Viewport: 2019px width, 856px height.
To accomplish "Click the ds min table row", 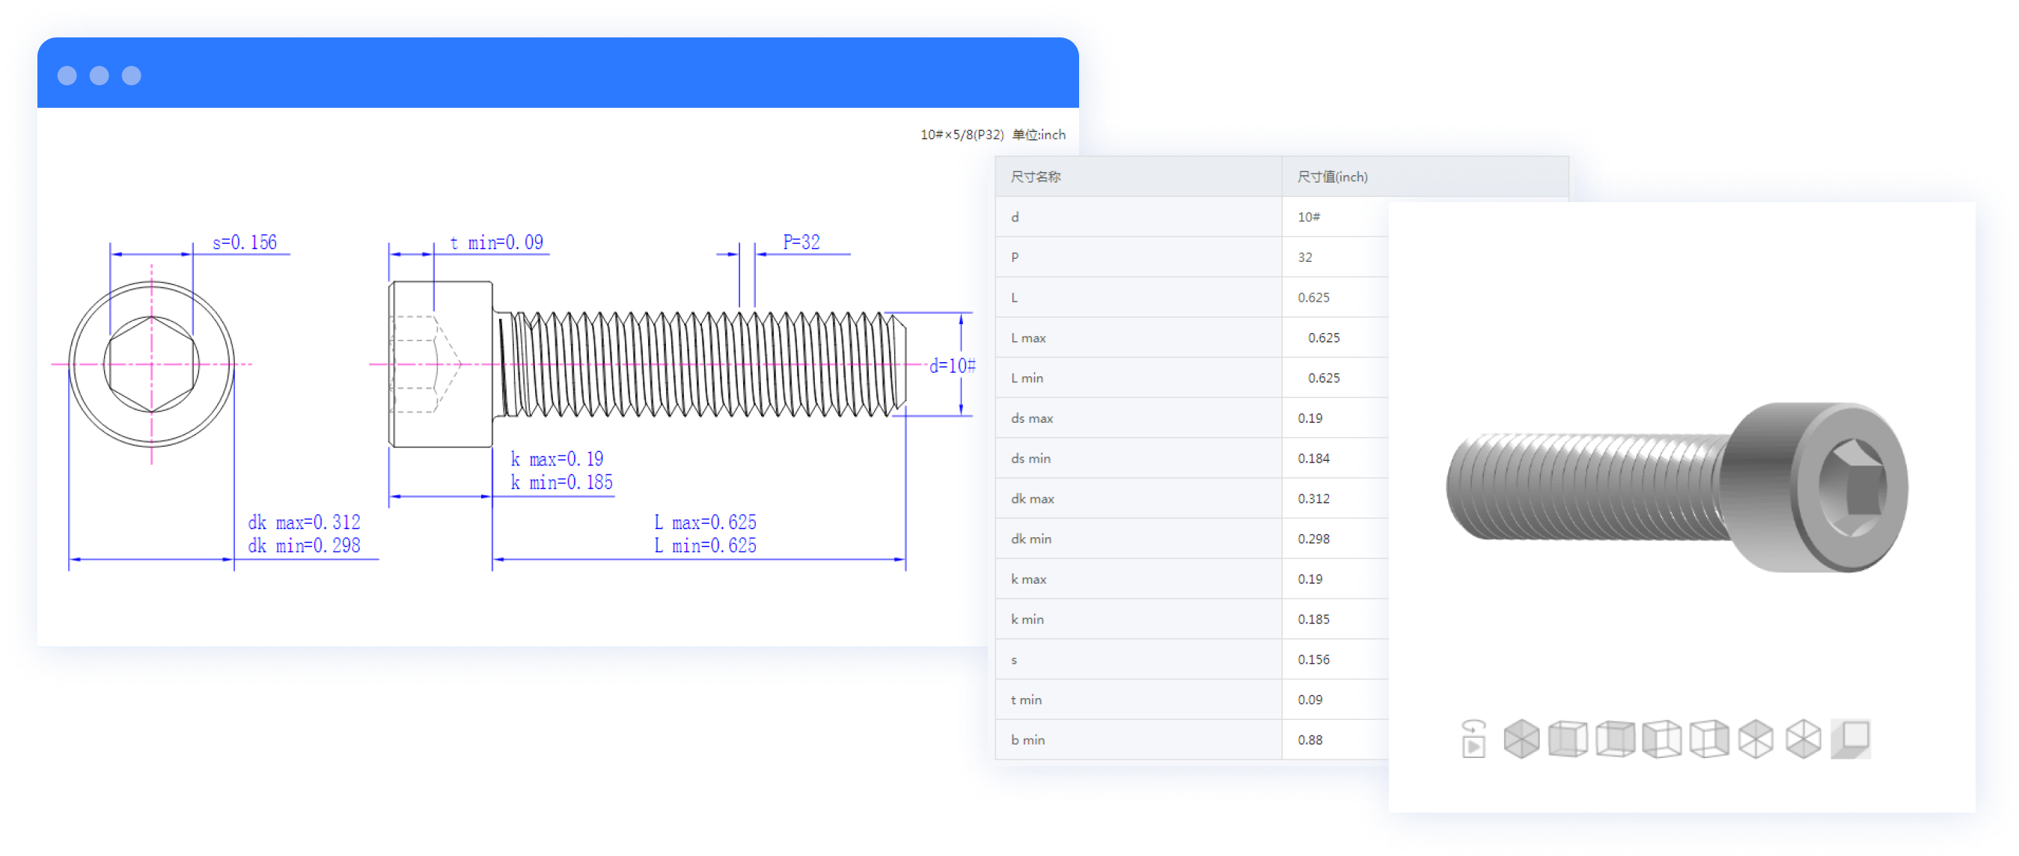I will click(x=1137, y=459).
